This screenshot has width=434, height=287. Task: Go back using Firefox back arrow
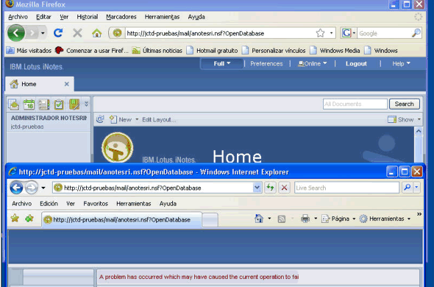[16, 33]
